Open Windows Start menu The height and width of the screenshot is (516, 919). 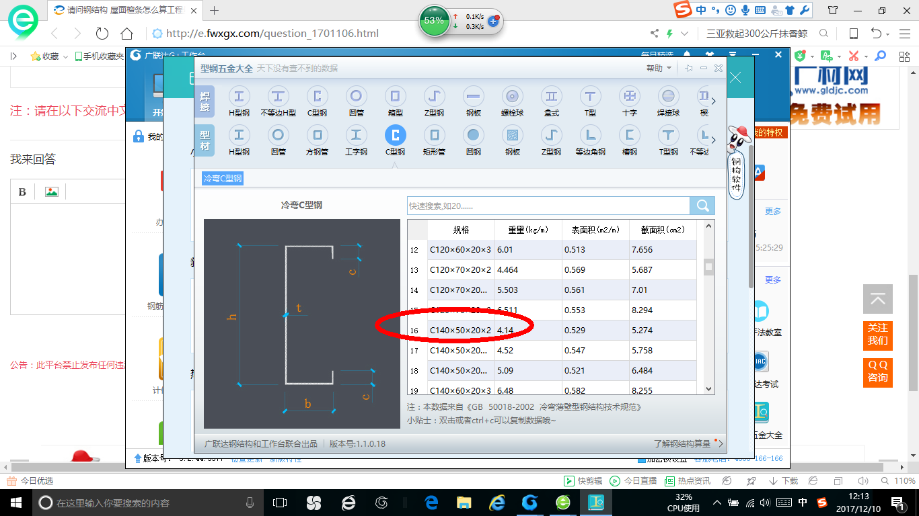15,503
